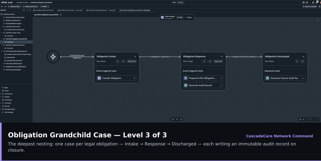Open Publish dropdown arrow

coord(49,6)
